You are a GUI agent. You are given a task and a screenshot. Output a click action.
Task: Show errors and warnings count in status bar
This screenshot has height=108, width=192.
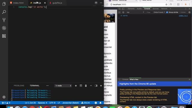[6, 103]
